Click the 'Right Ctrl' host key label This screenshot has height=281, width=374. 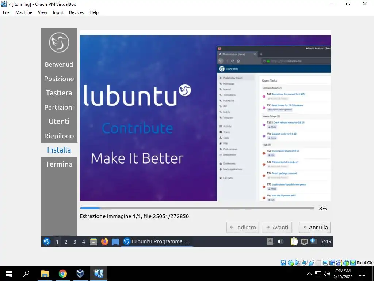click(365, 263)
